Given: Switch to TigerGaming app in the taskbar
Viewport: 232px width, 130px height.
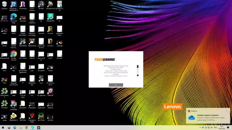Looking at the screenshot, I should 39,128.
